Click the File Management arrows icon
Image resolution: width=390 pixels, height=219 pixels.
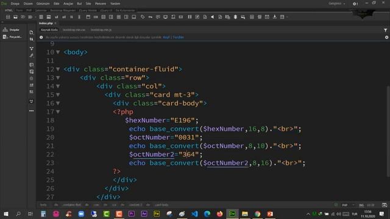(31, 40)
